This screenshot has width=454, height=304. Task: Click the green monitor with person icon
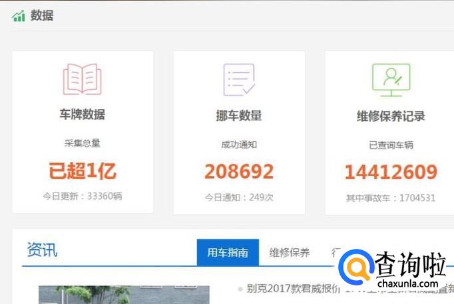click(x=391, y=80)
